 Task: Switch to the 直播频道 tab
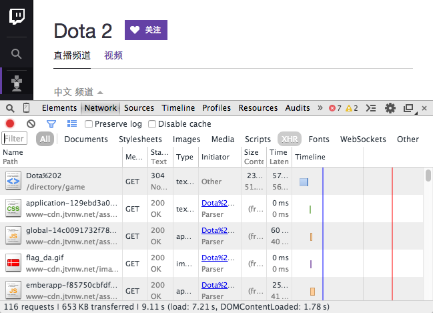pos(72,55)
